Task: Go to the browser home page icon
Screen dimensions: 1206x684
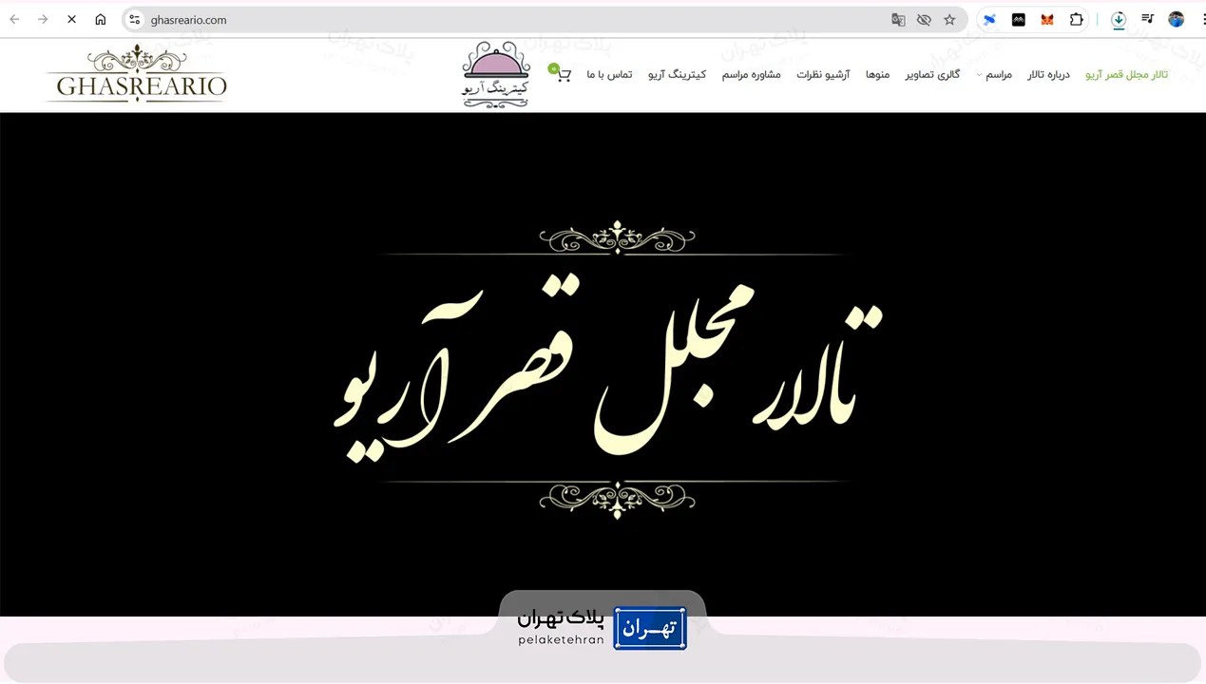Action: [x=101, y=19]
